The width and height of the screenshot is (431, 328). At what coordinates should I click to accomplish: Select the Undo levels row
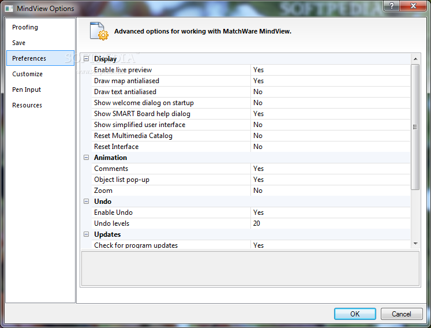(x=250, y=223)
